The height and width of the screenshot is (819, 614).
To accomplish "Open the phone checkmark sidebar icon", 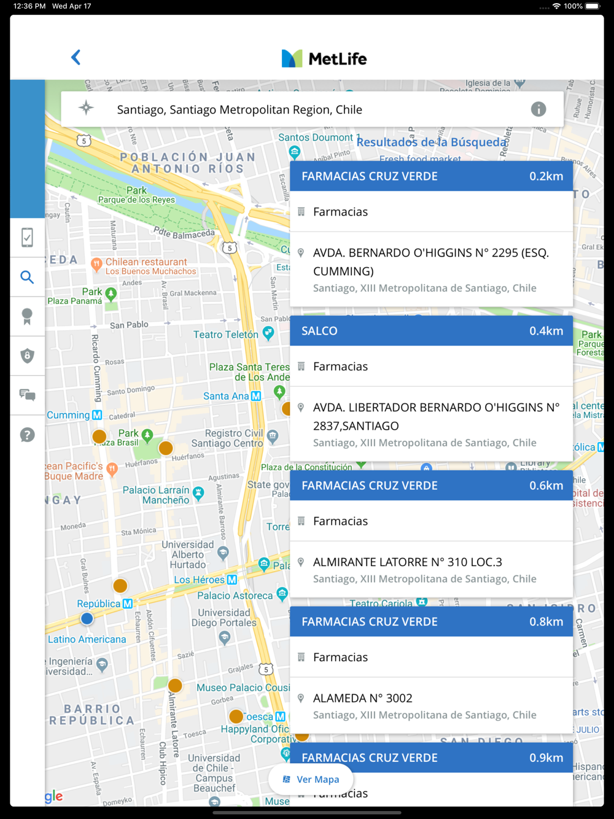I will click(27, 238).
